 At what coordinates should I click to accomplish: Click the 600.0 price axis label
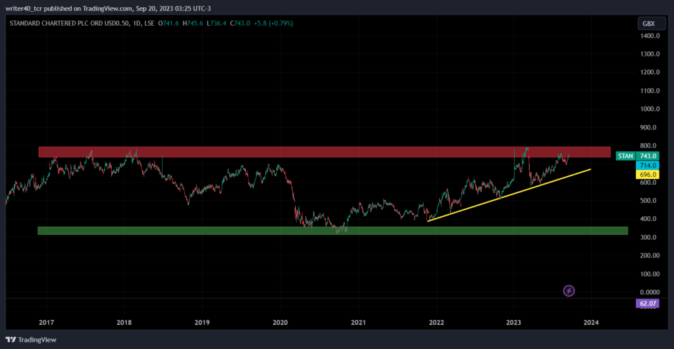point(650,183)
